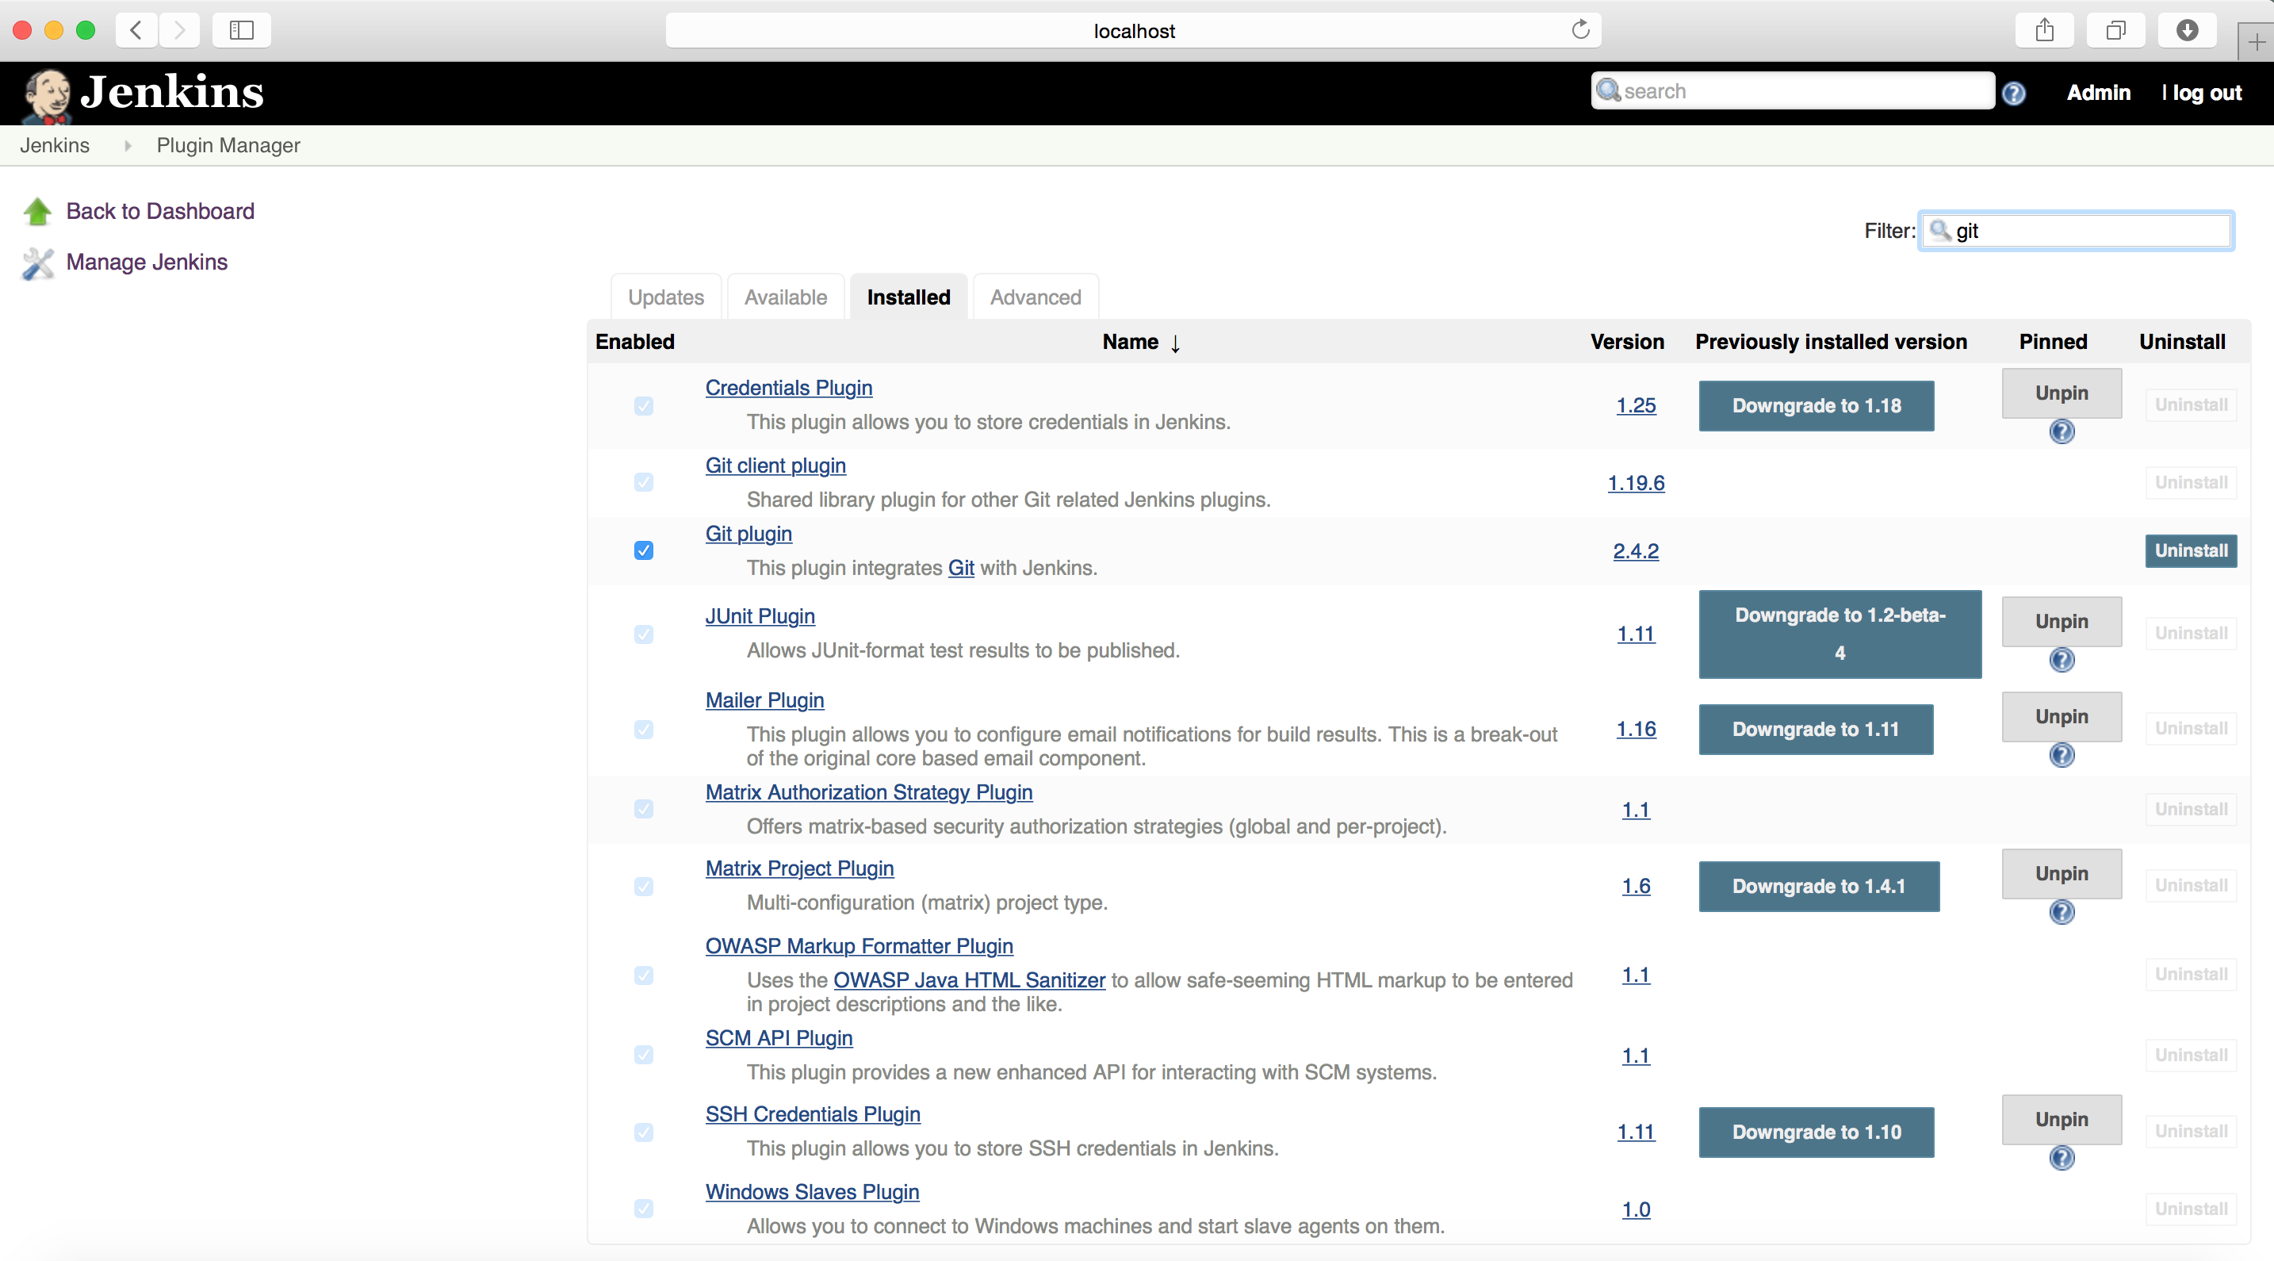Click Downgrade to 1.11 for Mailer
This screenshot has height=1261, width=2274.
click(x=1816, y=730)
